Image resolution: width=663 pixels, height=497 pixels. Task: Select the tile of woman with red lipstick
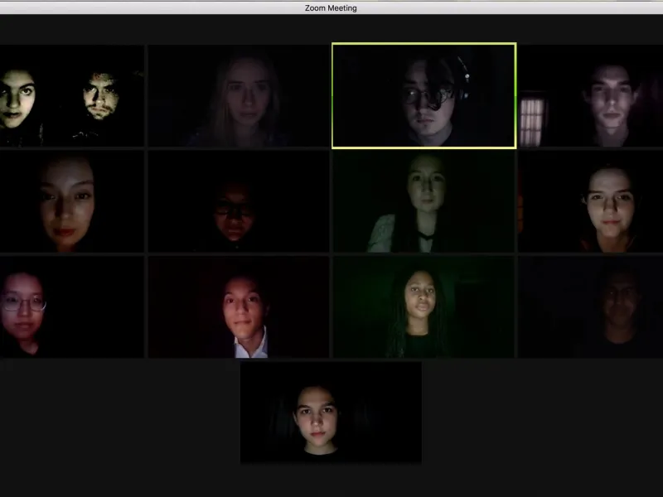[72, 201]
